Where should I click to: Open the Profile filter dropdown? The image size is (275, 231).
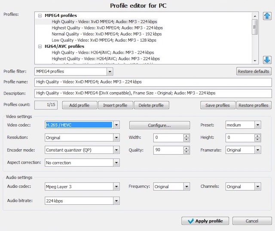pos(110,72)
